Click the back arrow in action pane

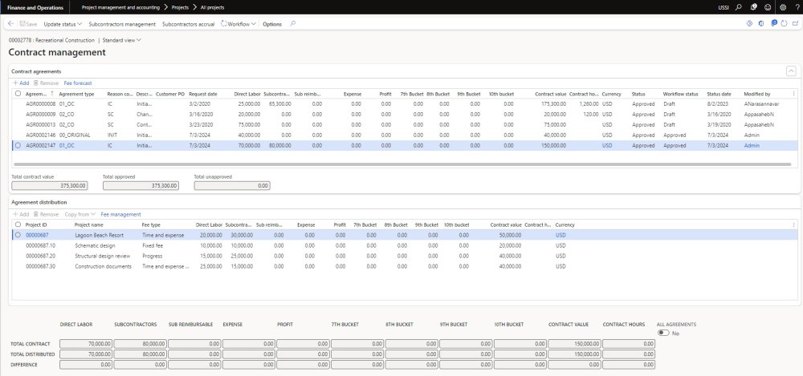(10, 24)
